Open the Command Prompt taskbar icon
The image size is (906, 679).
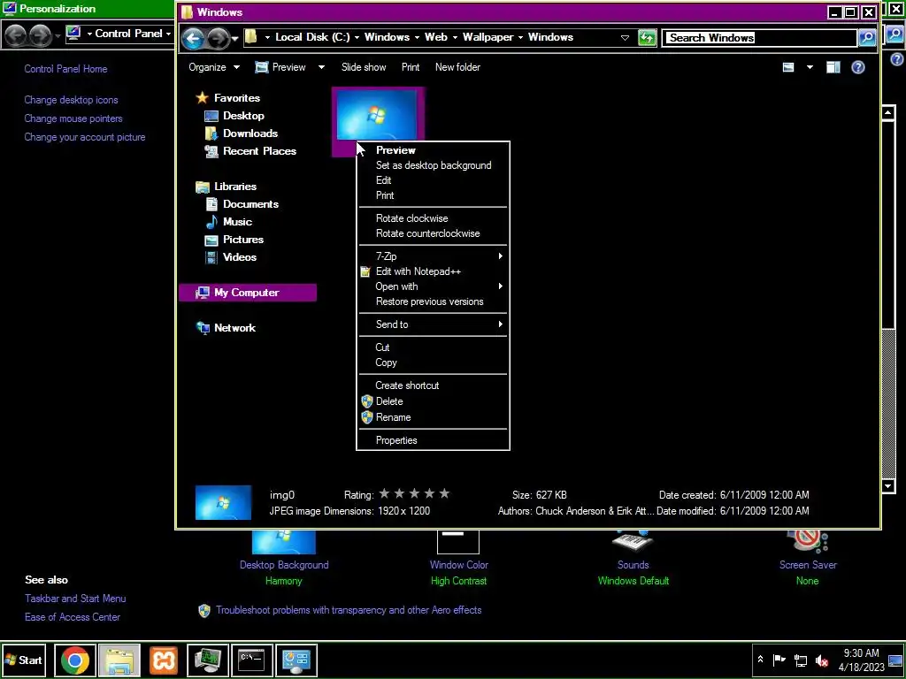click(x=251, y=660)
